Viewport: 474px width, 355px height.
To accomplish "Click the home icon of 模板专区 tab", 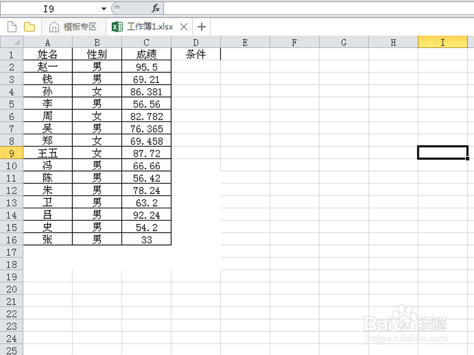I will coord(54,27).
